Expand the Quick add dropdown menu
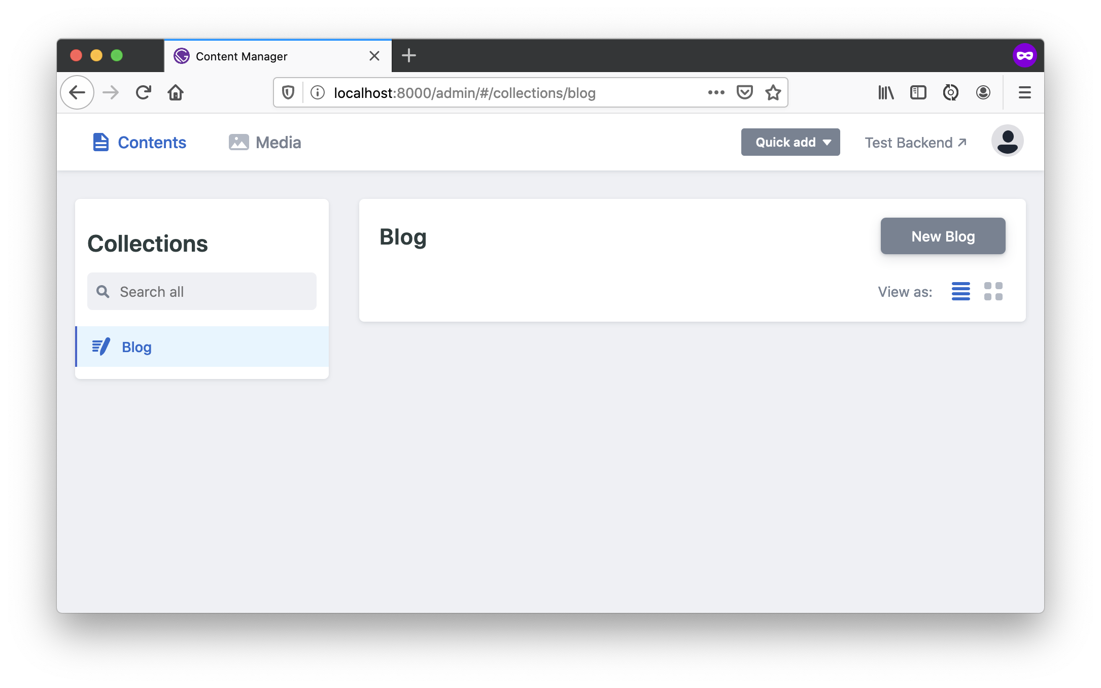 click(x=790, y=142)
